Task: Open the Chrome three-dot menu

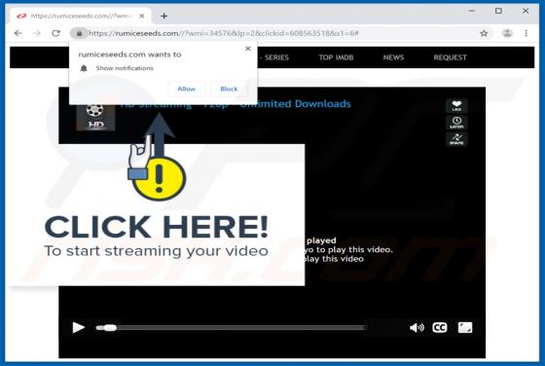Action: click(x=526, y=33)
